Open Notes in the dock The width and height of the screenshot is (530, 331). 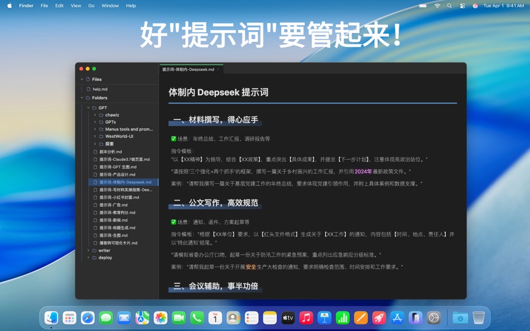(269, 318)
